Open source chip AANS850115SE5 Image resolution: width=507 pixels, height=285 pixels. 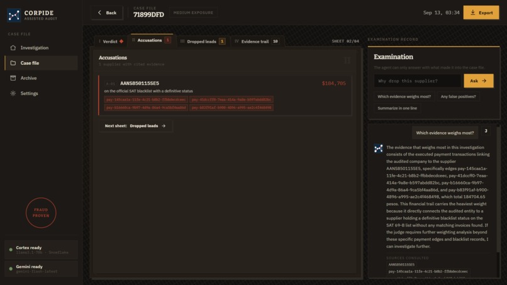[x=401, y=265]
